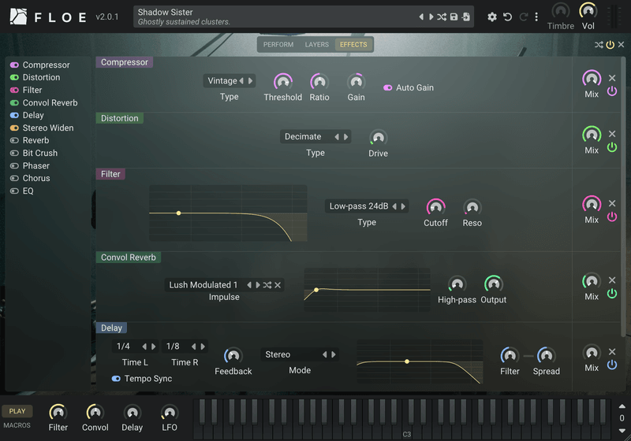631x441 pixels.
Task: Open the three-dot more options menu
Action: [x=536, y=17]
